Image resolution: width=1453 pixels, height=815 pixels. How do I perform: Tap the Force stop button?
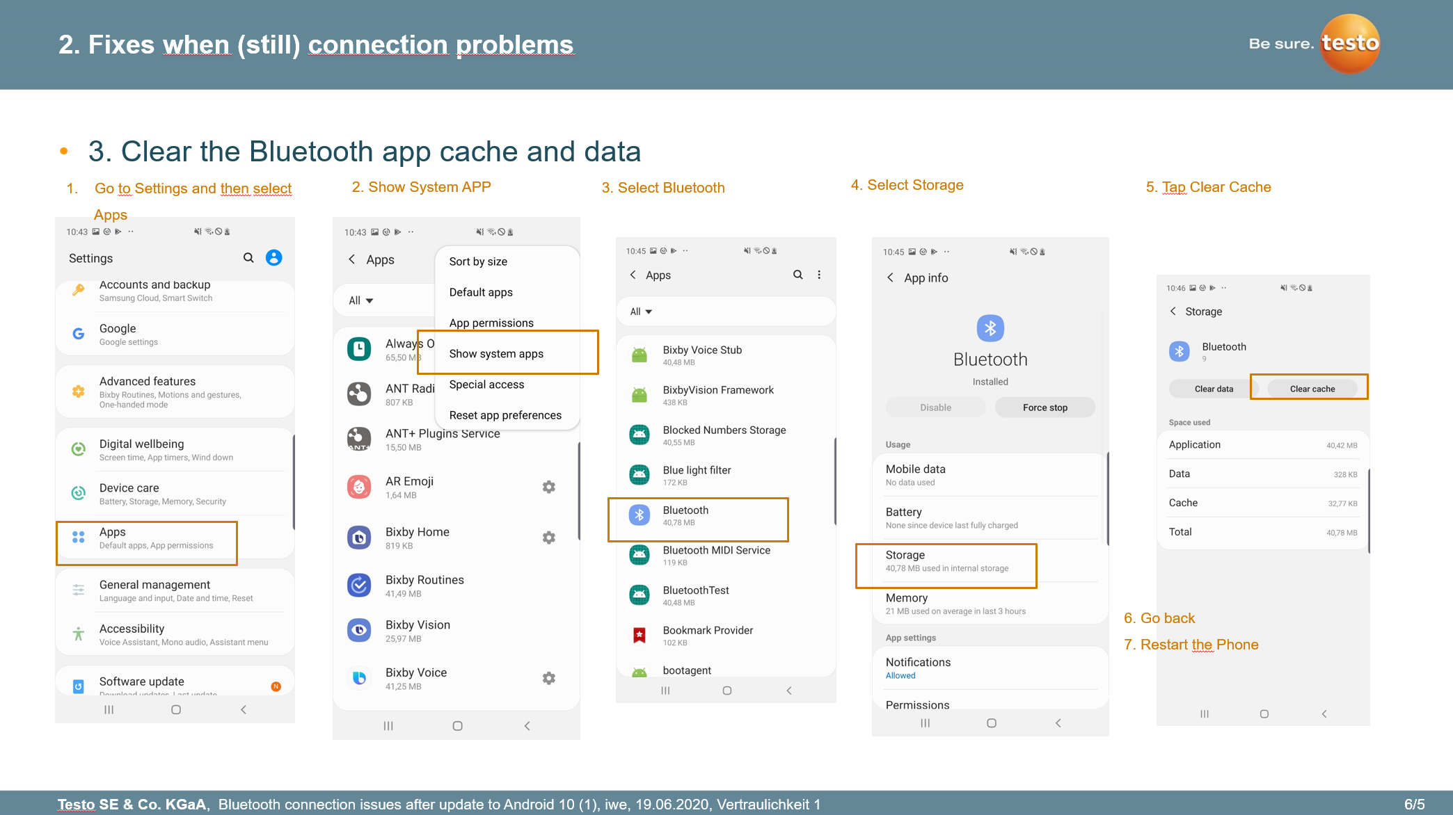(x=1045, y=407)
